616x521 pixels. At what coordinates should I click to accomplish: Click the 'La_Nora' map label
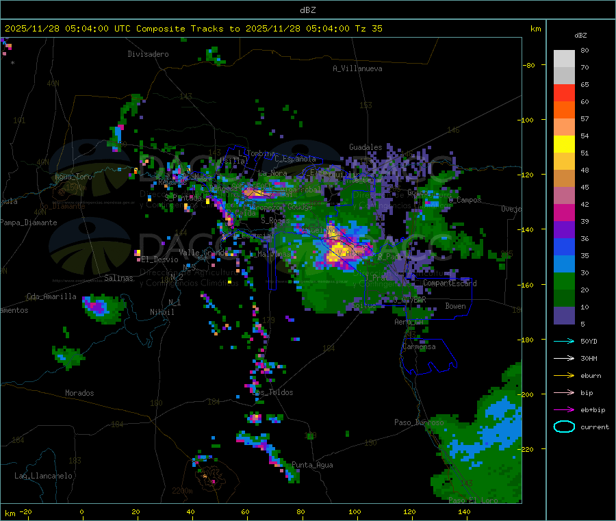[272, 173]
